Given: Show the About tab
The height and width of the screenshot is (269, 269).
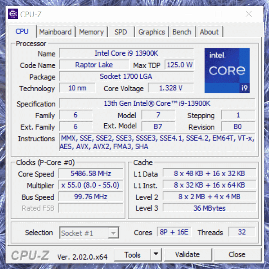Looking at the screenshot, I should [209, 32].
